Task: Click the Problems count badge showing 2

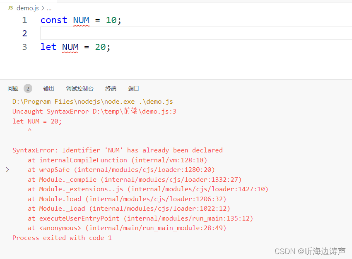Action: click(x=28, y=88)
